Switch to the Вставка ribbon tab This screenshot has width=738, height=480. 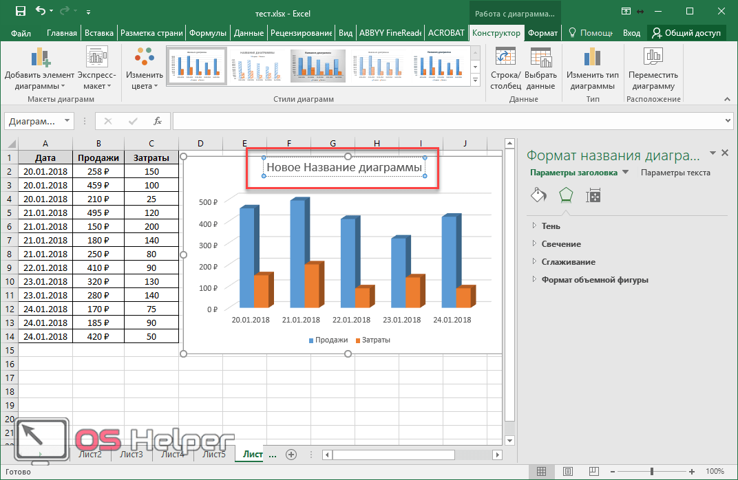(x=99, y=32)
